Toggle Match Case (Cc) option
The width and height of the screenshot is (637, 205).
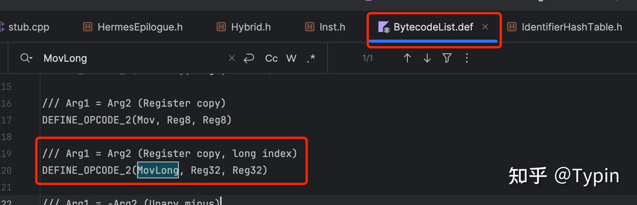coord(271,58)
